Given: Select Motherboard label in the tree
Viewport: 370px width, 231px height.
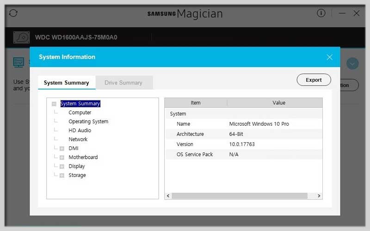Looking at the screenshot, I should tap(83, 157).
